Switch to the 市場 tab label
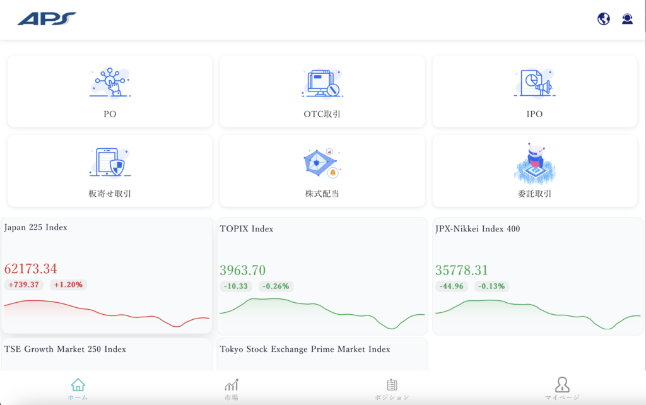The image size is (646, 405). point(231,397)
